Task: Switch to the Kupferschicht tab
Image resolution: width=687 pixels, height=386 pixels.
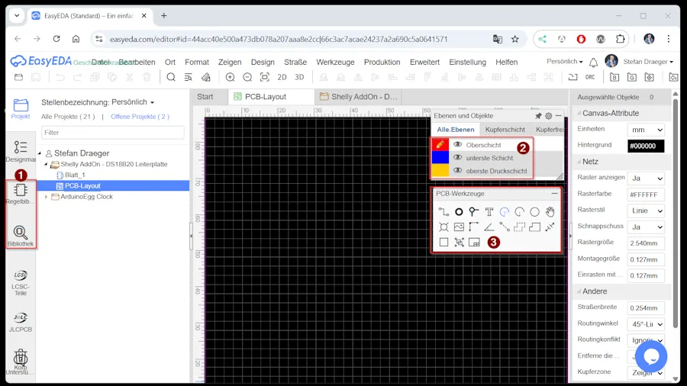Action: pyautogui.click(x=505, y=130)
